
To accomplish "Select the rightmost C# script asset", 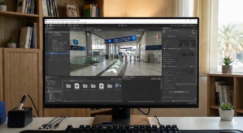I will click(x=101, y=86).
